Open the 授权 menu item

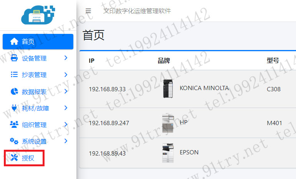tap(24, 158)
